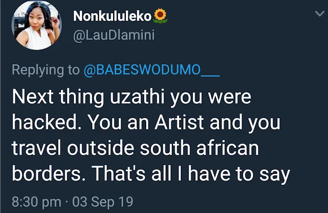Click the 03 Sep 19 date

pyautogui.click(x=103, y=202)
